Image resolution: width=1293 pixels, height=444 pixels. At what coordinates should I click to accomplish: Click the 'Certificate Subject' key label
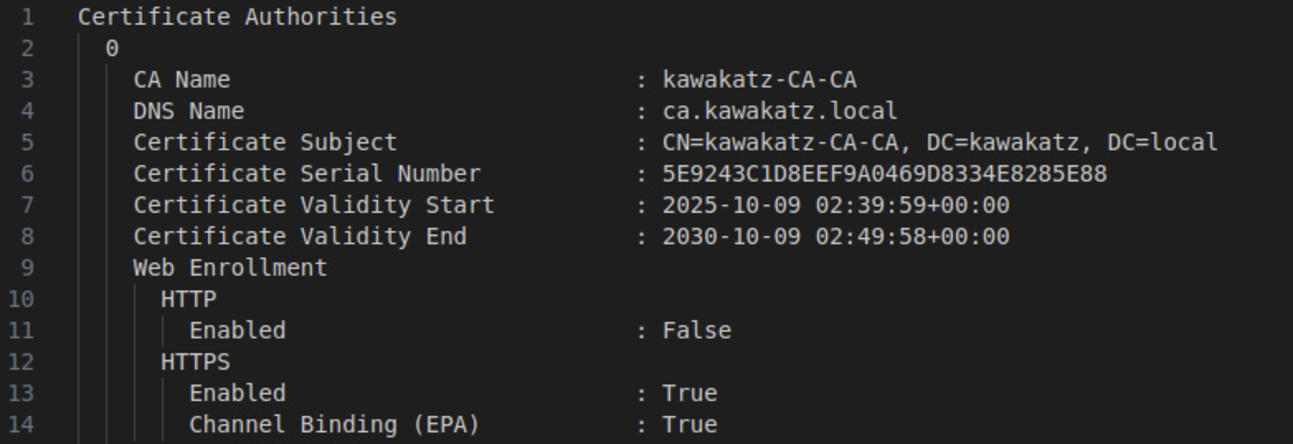(x=265, y=143)
